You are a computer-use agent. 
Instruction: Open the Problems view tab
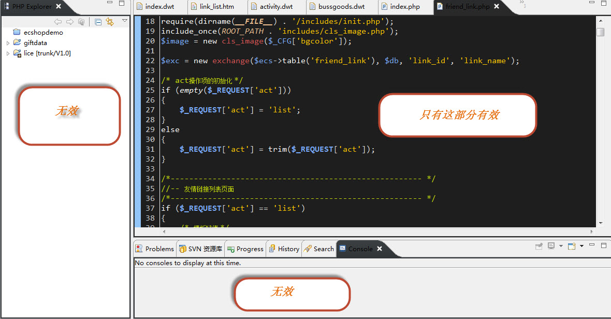click(155, 249)
